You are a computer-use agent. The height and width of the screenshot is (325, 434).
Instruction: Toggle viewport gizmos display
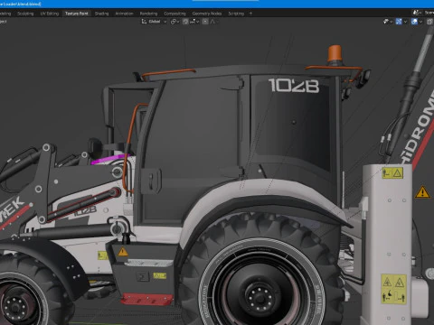[x=399, y=22]
